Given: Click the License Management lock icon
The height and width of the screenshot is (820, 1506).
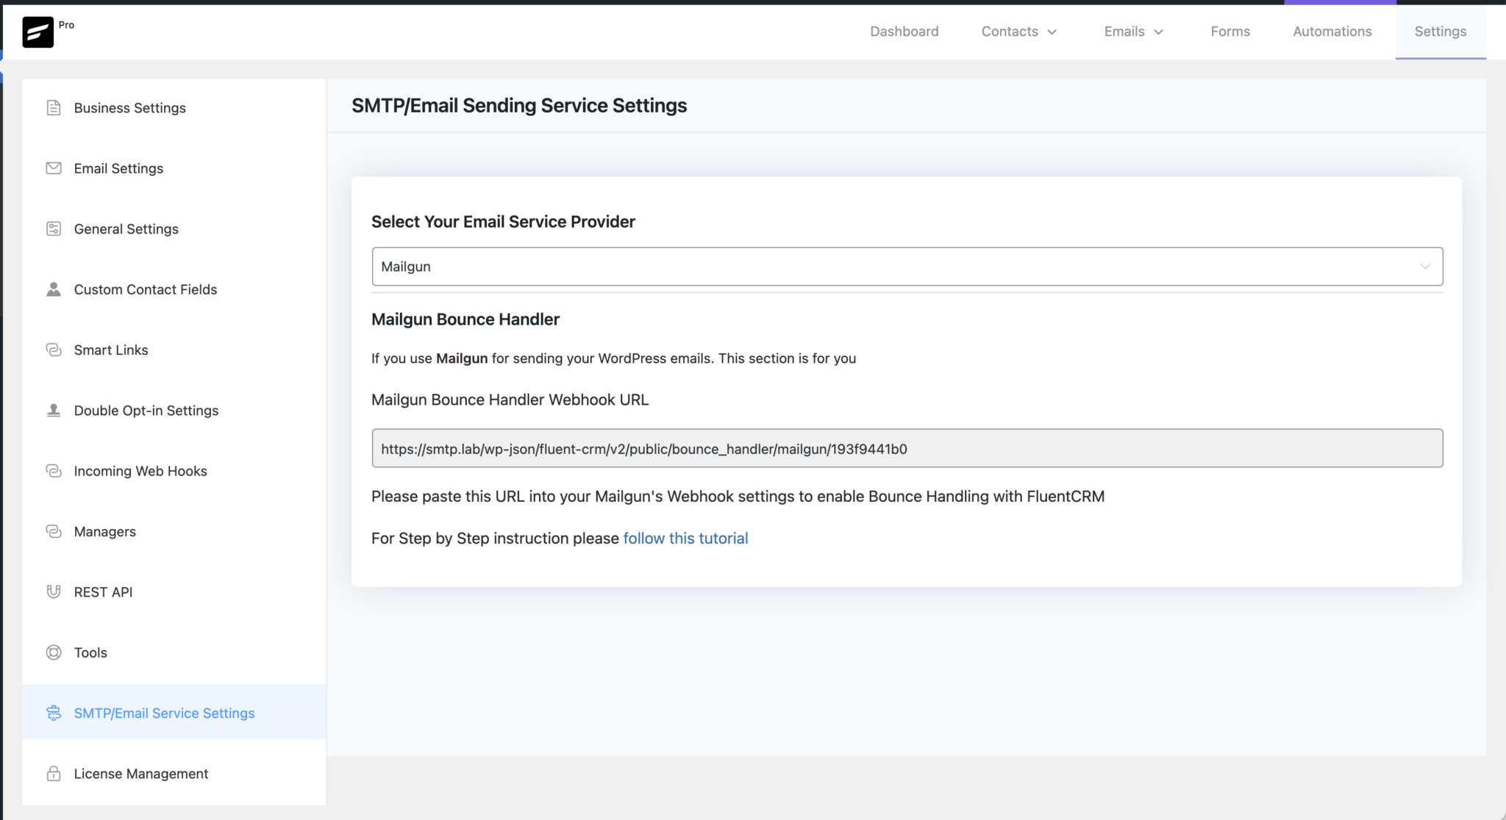Looking at the screenshot, I should 54,774.
